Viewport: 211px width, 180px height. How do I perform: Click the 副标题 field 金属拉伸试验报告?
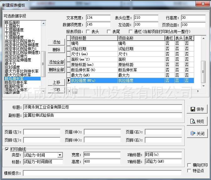pyautogui.click(x=103, y=115)
